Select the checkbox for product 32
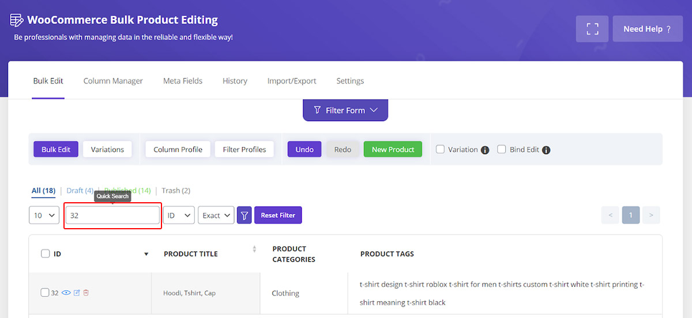 click(45, 293)
